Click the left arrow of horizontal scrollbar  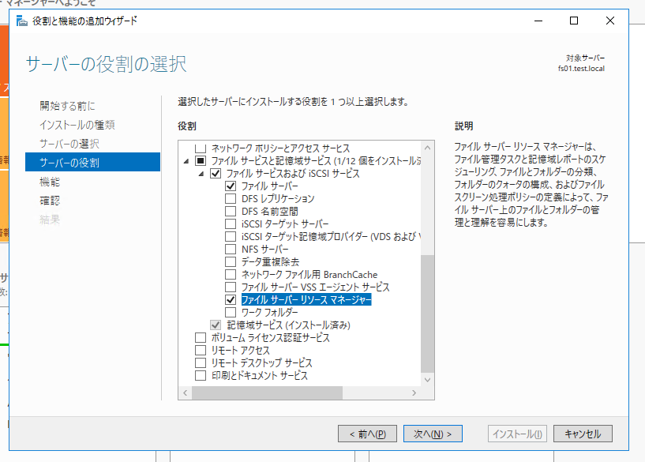185,393
